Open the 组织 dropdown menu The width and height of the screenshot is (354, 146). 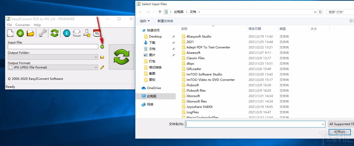coord(145,21)
